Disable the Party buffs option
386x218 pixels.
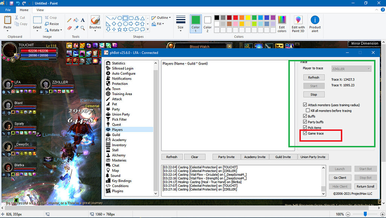tap(305, 122)
